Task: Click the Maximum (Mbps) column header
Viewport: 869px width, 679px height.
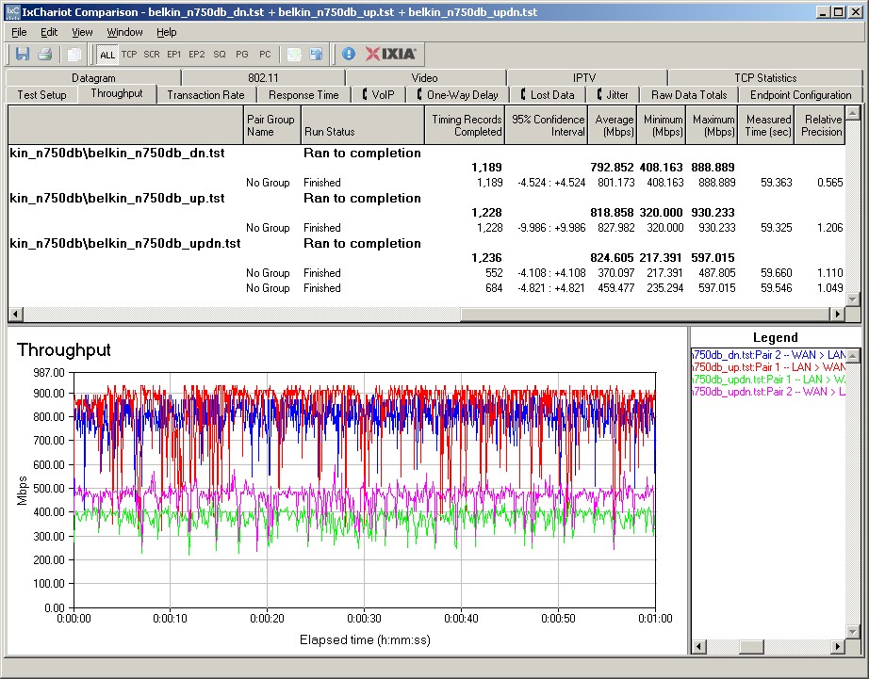Action: pos(713,125)
